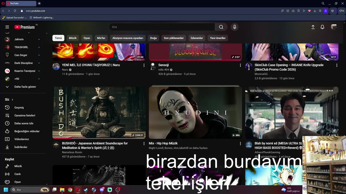This screenshot has width=346, height=194.
Task: Open File Explorer from the taskbar
Action: coord(62,190)
